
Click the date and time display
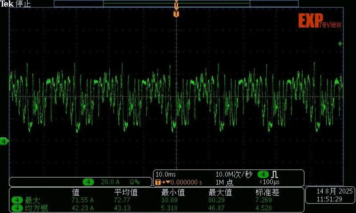pos(330,195)
